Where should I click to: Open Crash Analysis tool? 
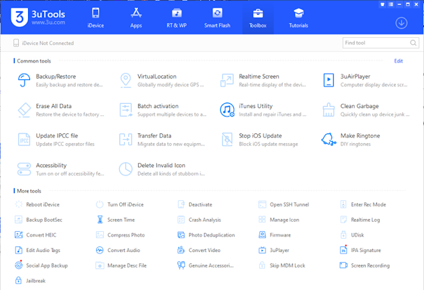click(x=199, y=220)
